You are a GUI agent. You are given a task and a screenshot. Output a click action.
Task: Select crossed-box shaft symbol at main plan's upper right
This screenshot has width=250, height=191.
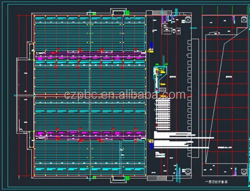tap(188, 20)
